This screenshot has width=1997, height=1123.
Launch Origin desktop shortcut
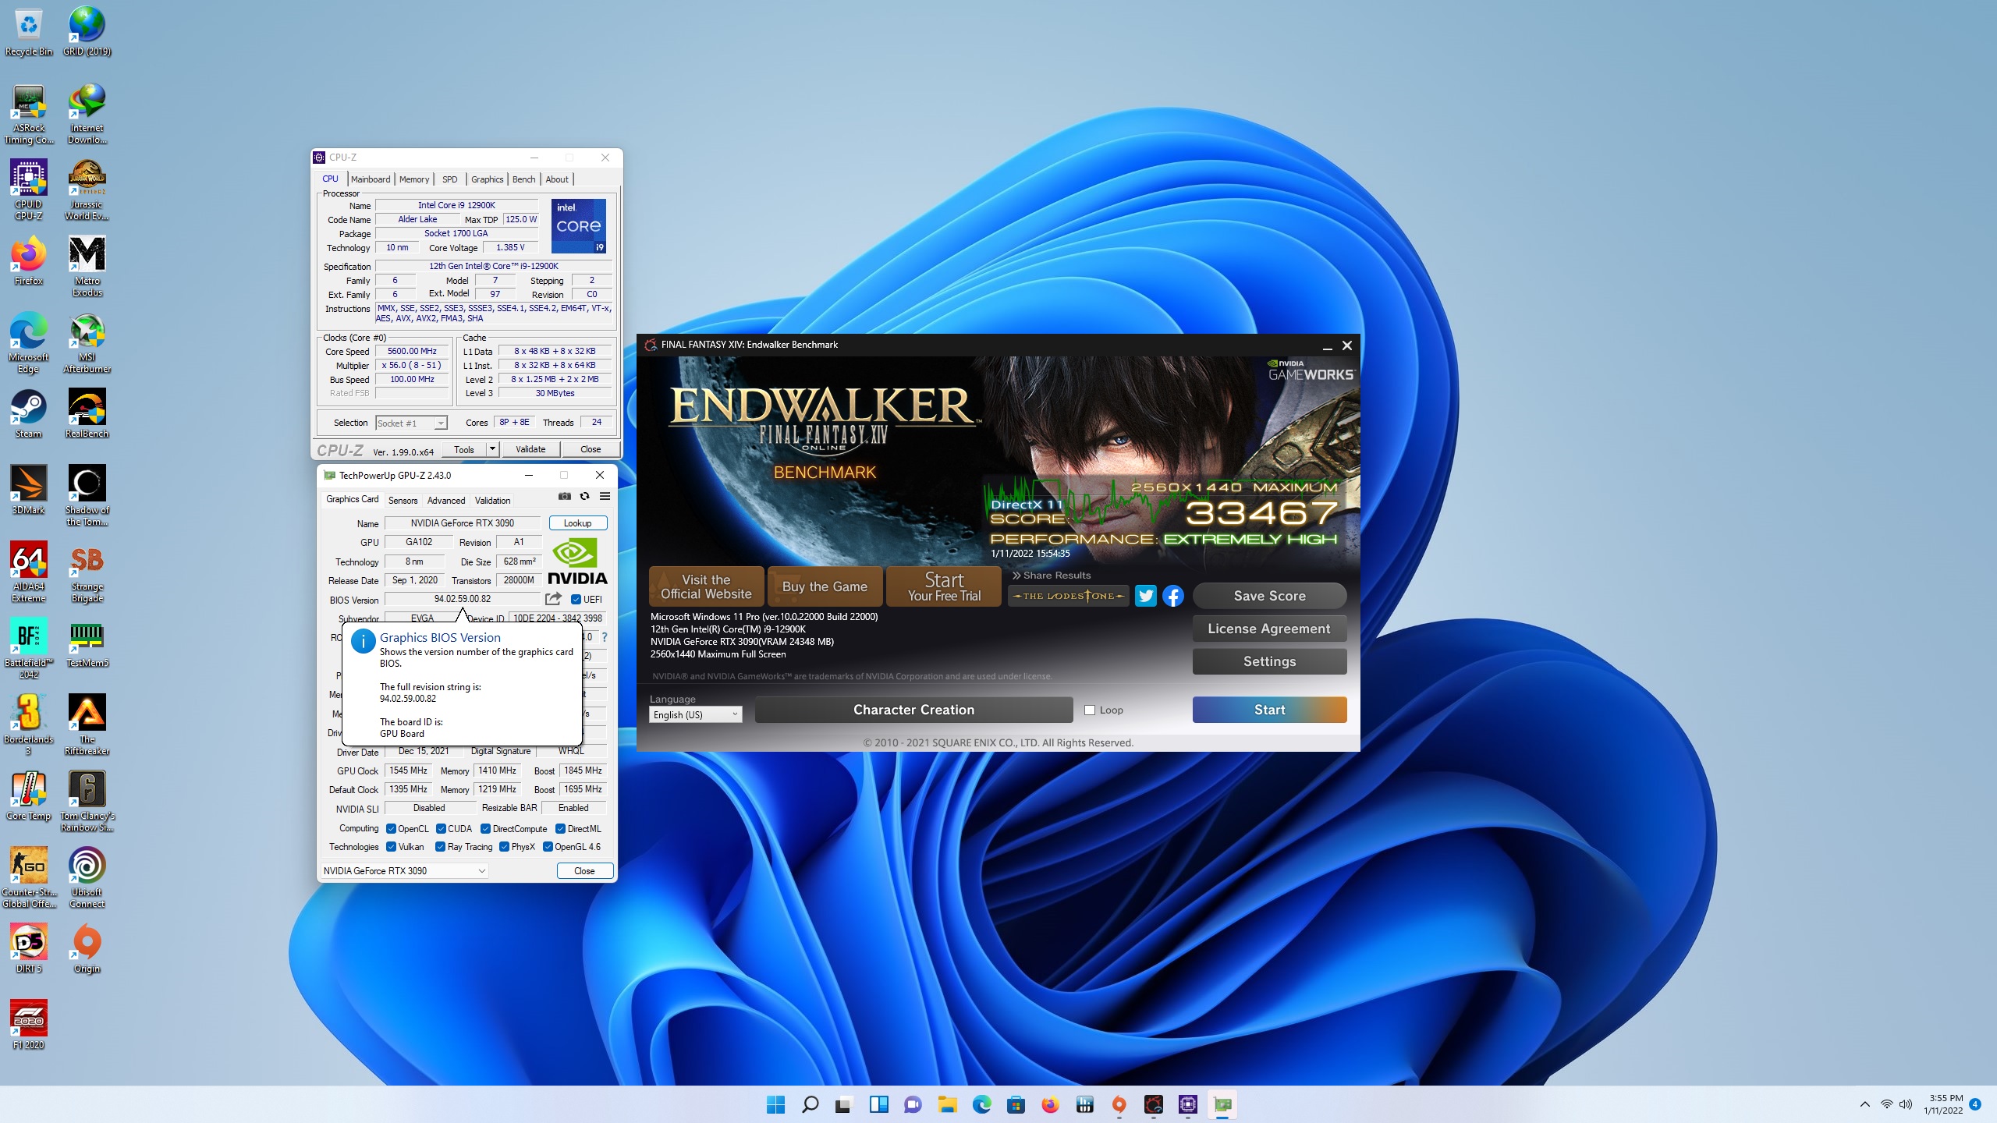87,948
